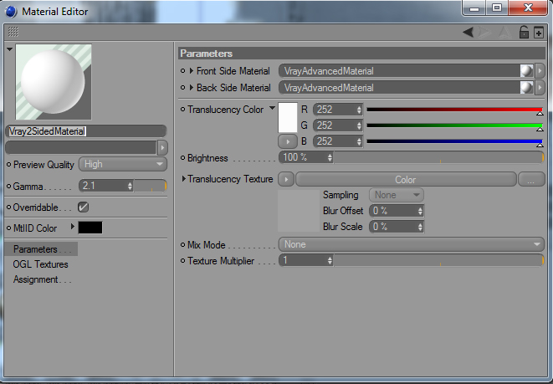553x384 pixels.
Task: Toggle animation dot next to Gamma
Action: [9, 187]
